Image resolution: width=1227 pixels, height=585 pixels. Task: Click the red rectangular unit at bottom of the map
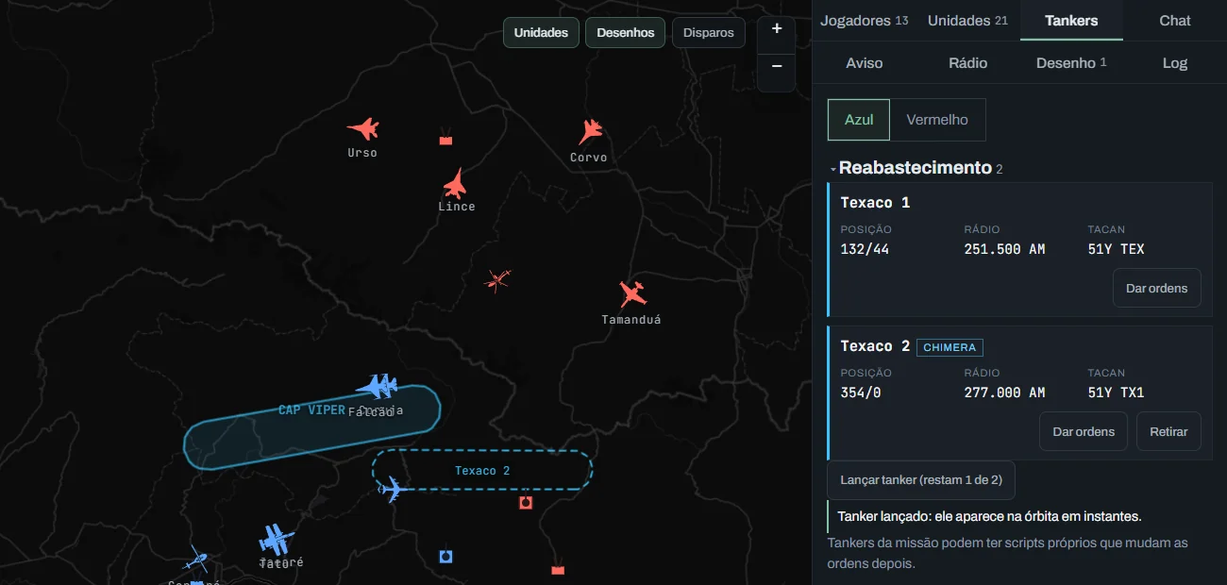558,570
